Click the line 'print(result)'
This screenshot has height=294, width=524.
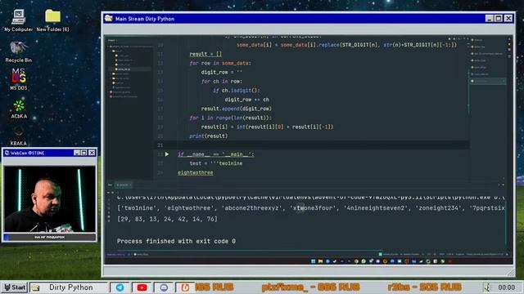[209, 136]
